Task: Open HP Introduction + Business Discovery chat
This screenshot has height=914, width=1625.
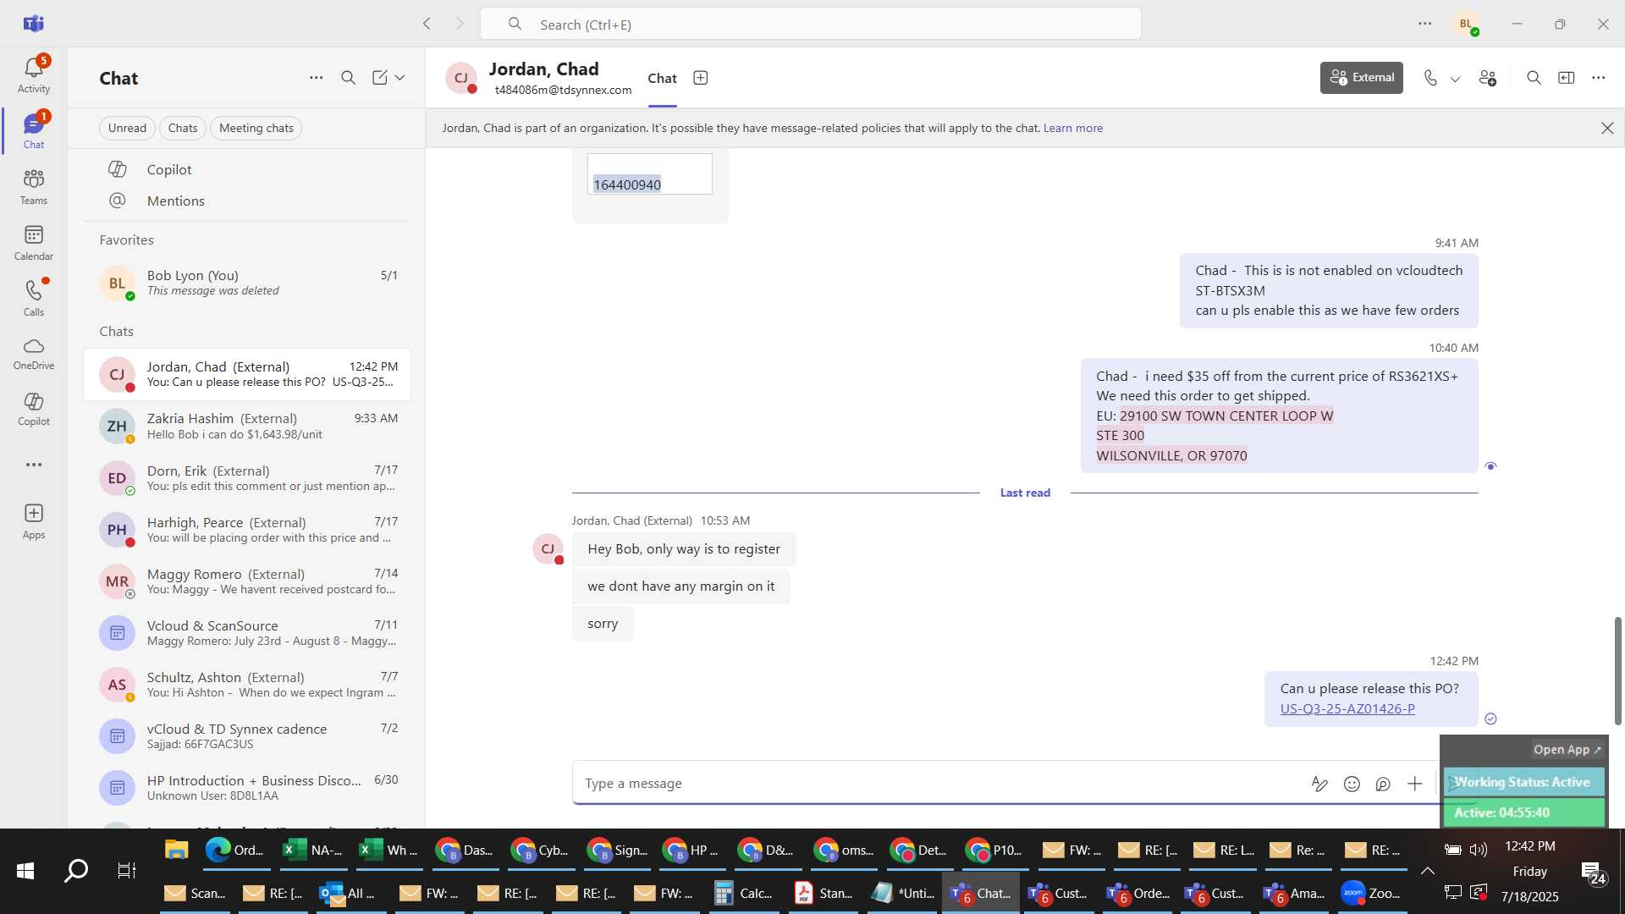Action: point(247,787)
